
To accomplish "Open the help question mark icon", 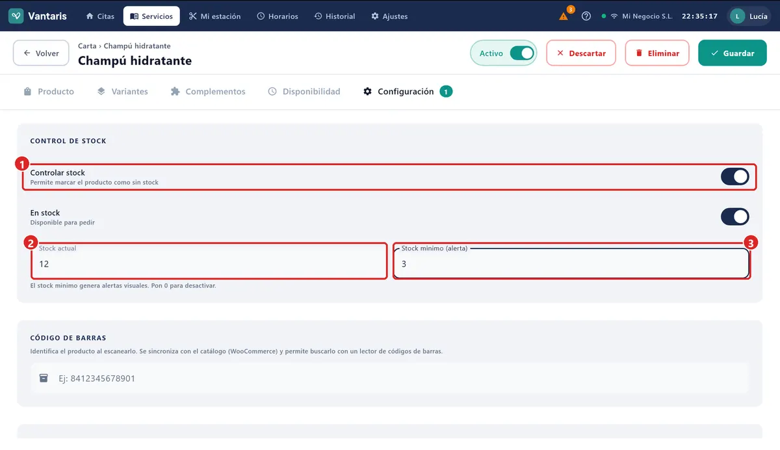I will (x=586, y=16).
